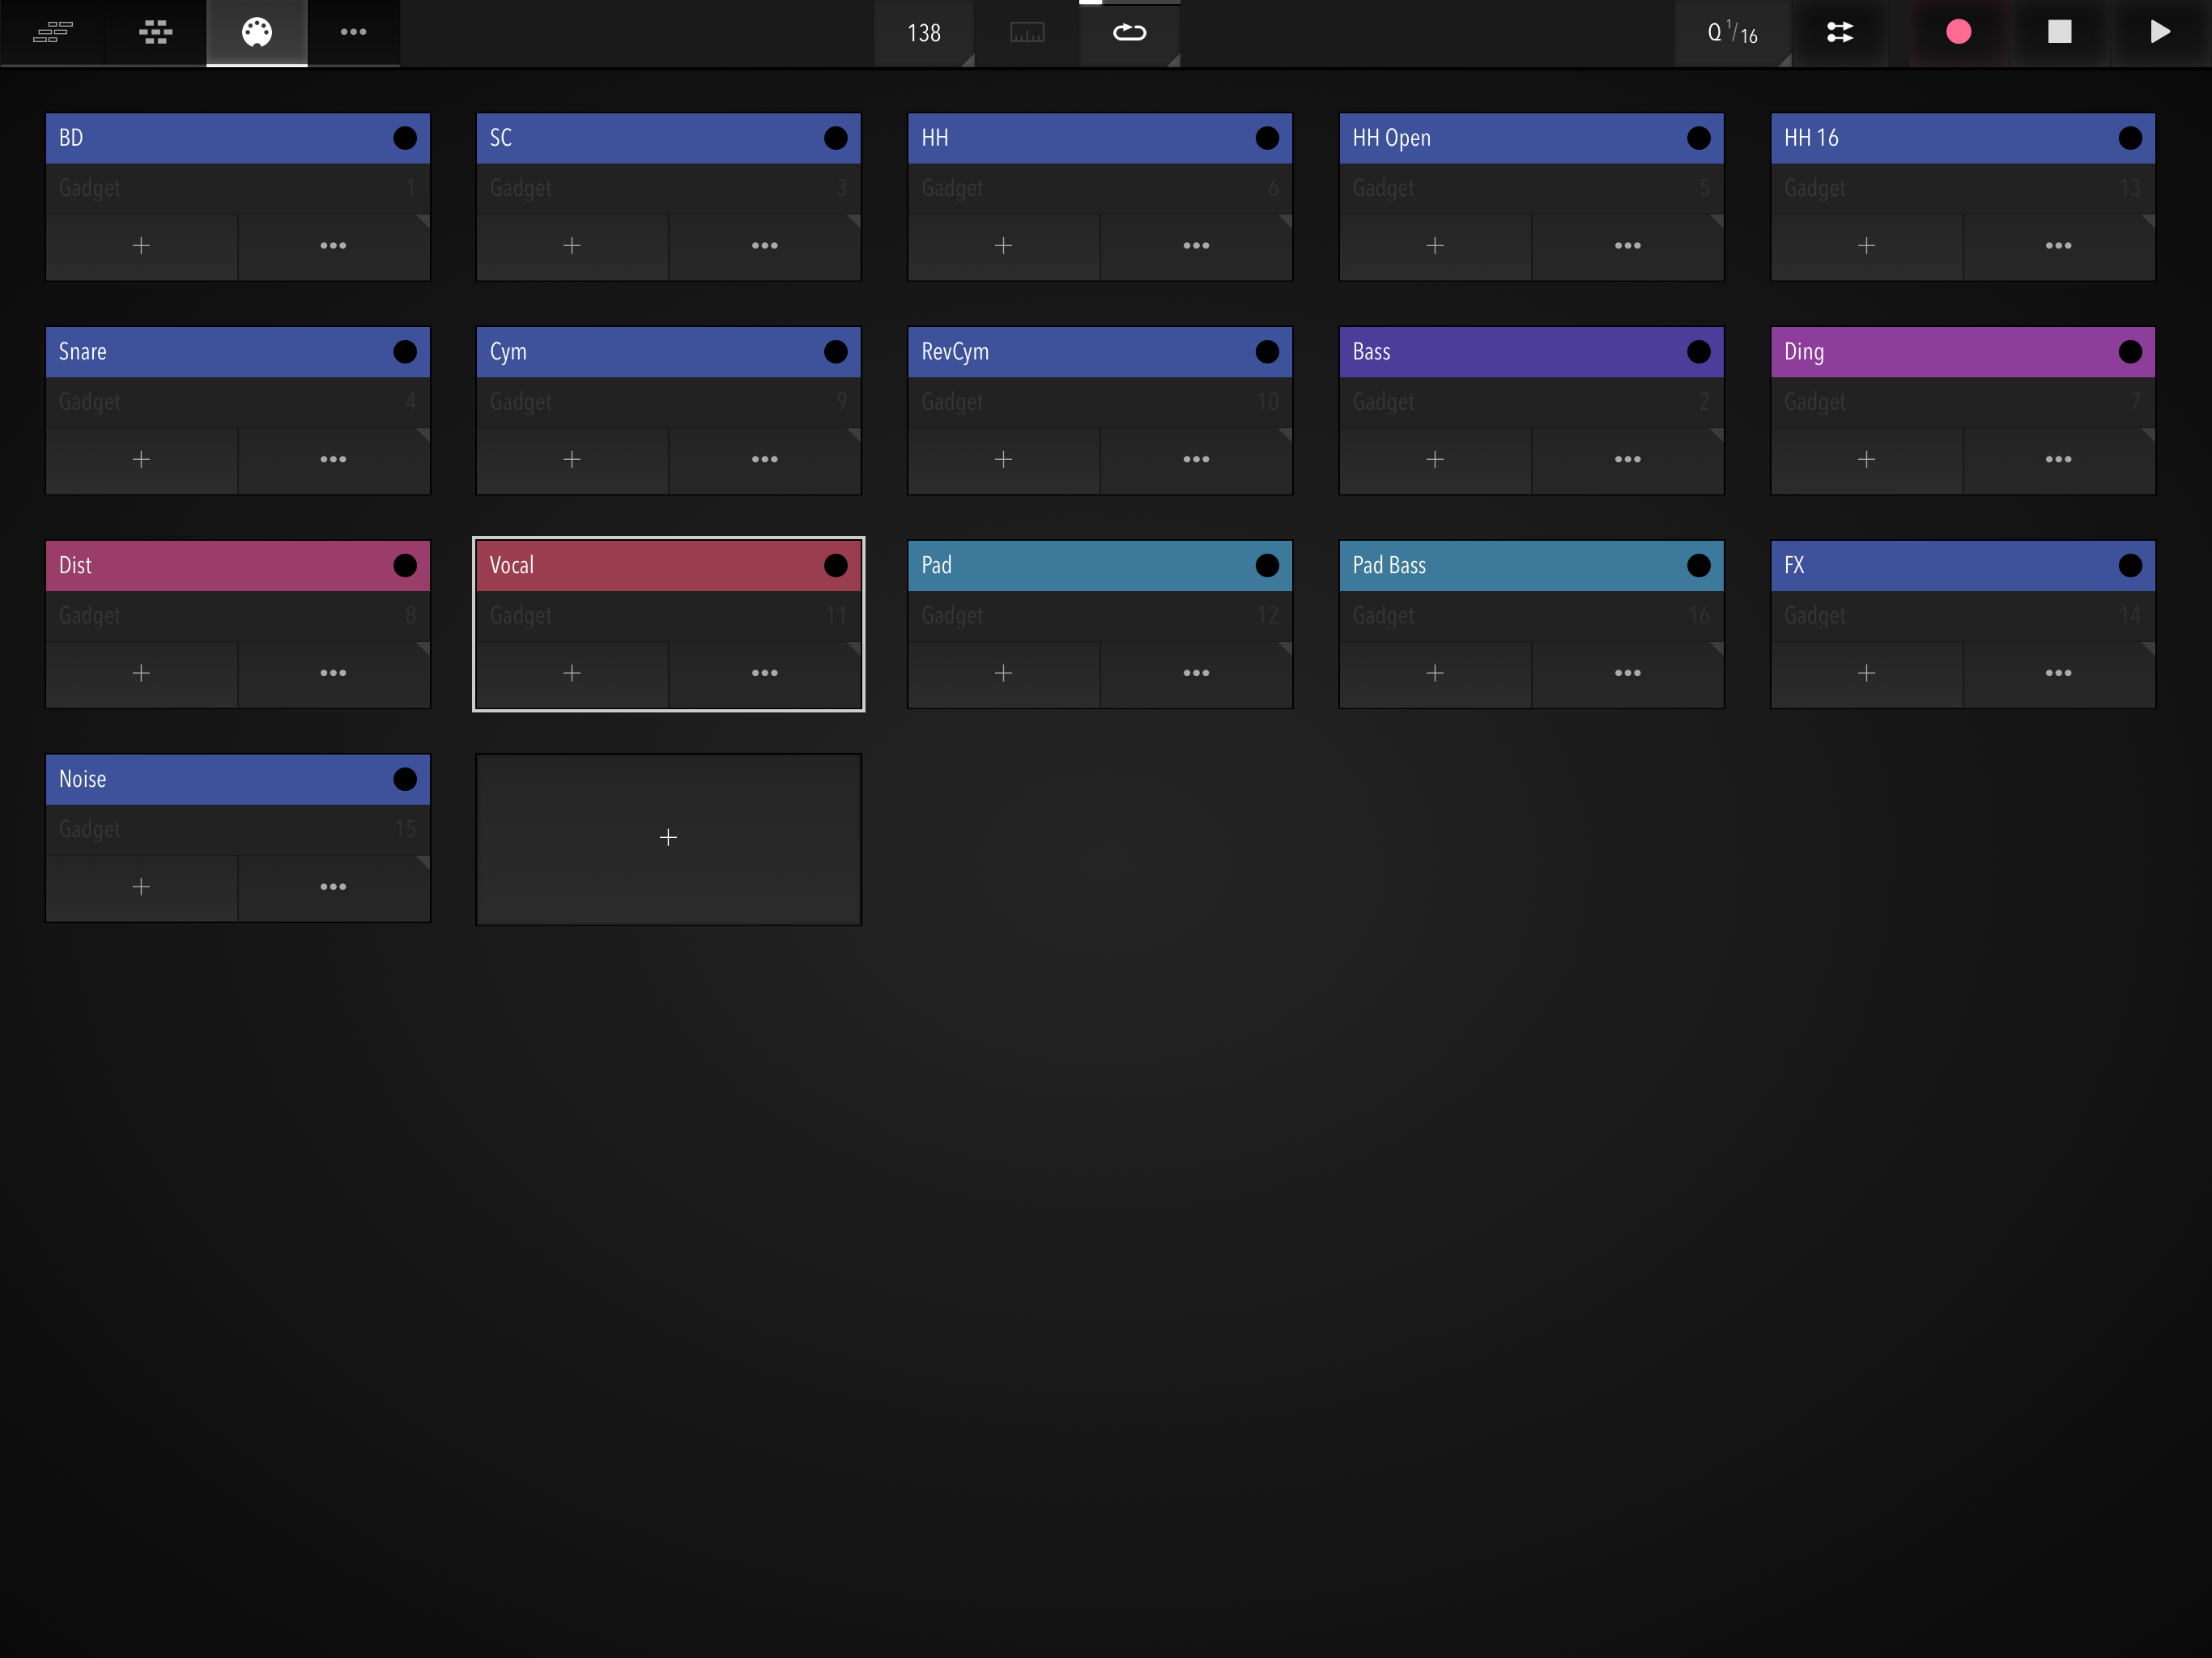Click the plus button on Bass track
This screenshot has height=1658, width=2212.
pos(1434,459)
